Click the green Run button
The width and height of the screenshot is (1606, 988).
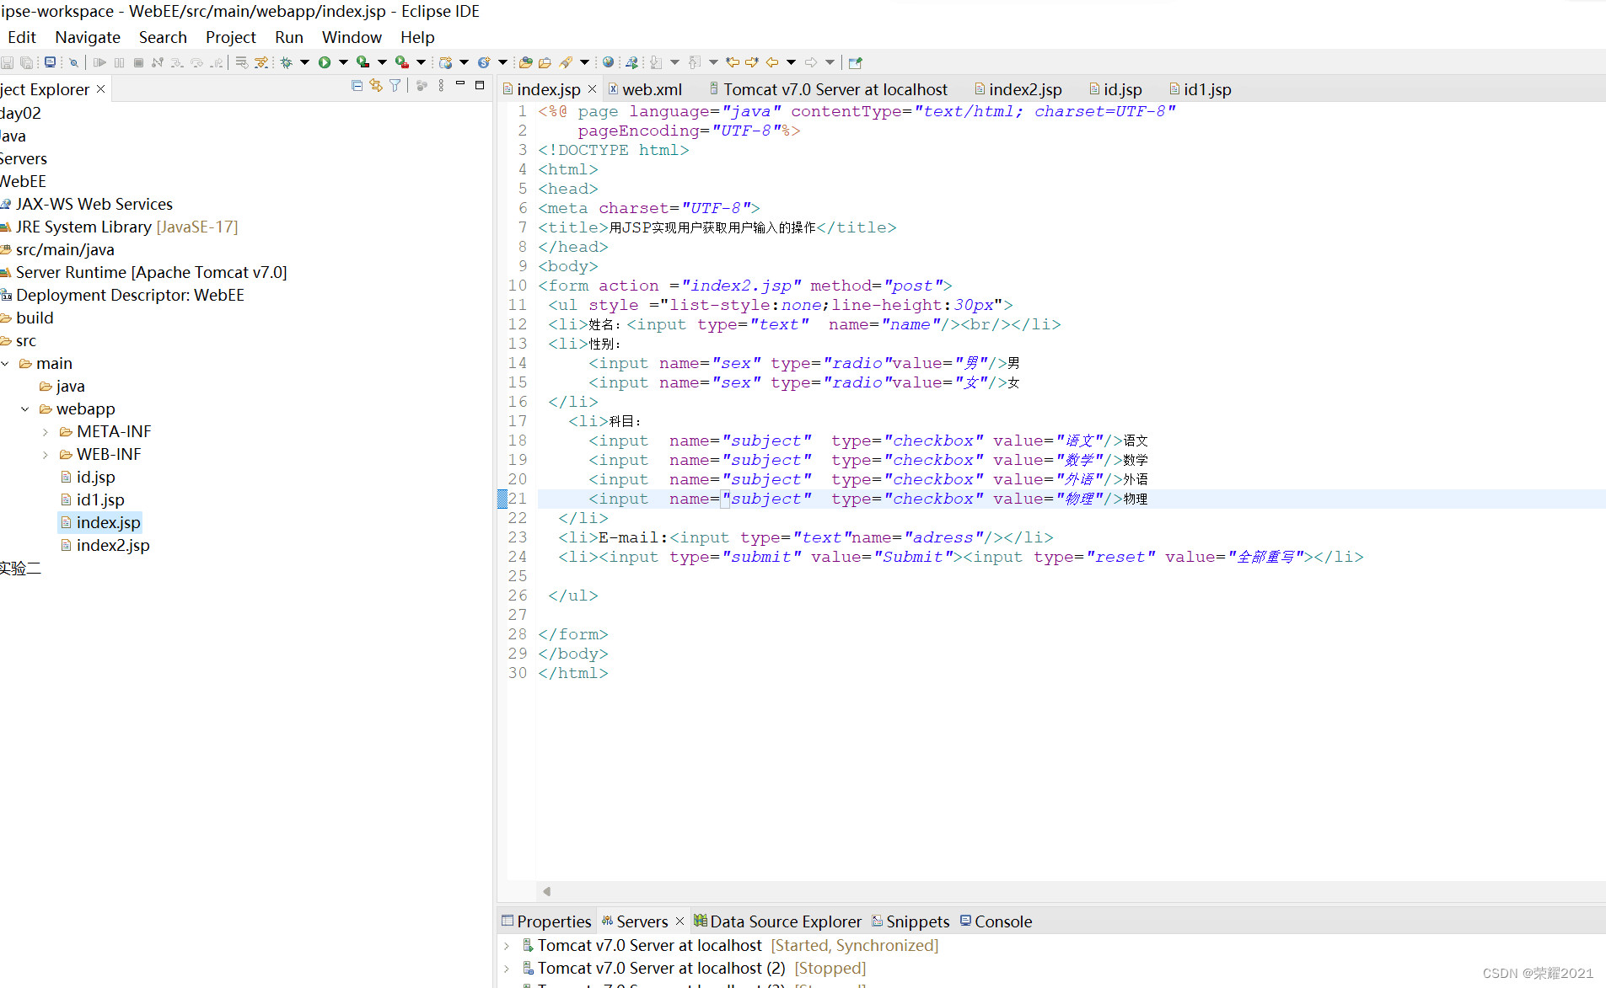tap(325, 62)
